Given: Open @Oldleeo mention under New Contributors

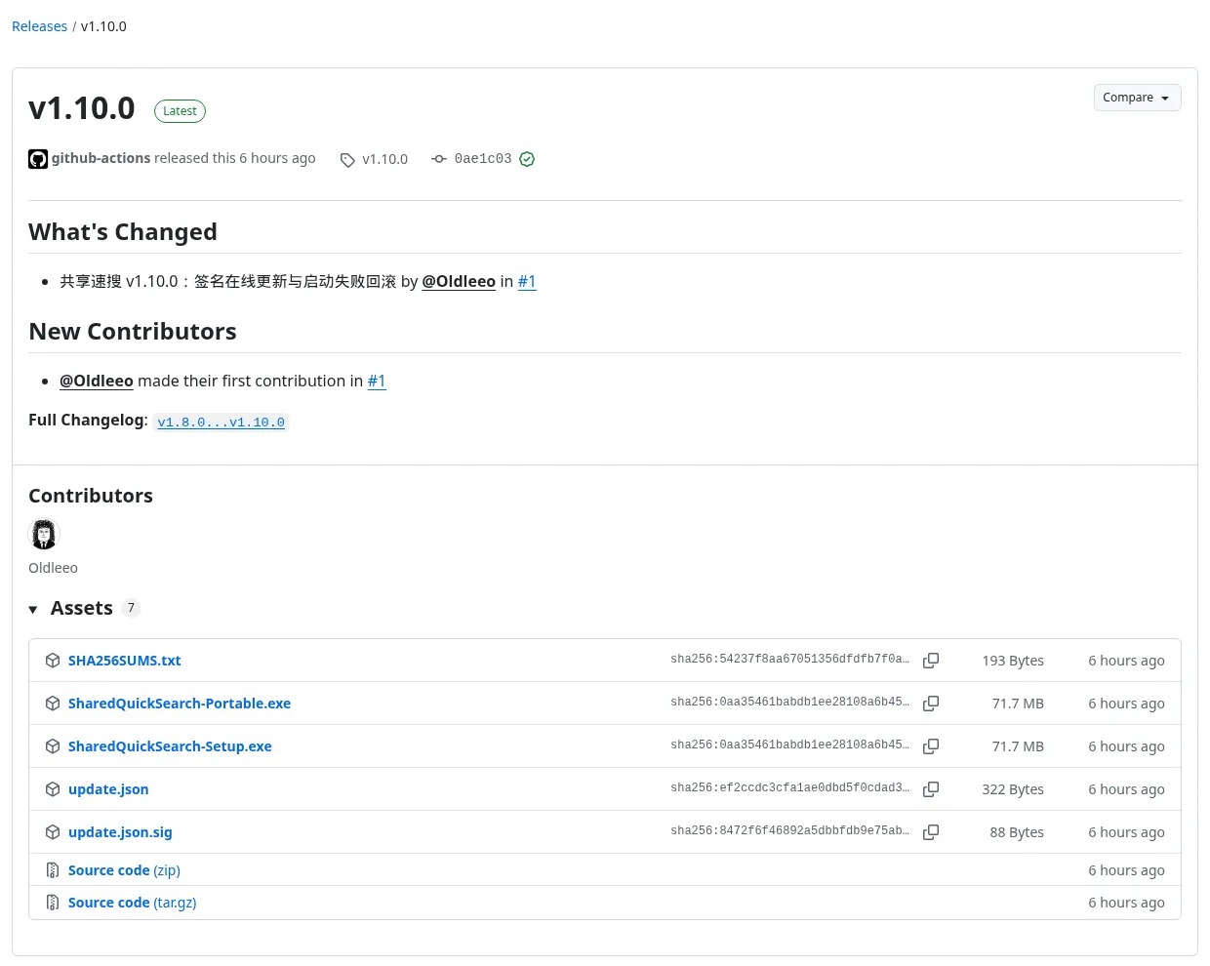Looking at the screenshot, I should click(97, 381).
